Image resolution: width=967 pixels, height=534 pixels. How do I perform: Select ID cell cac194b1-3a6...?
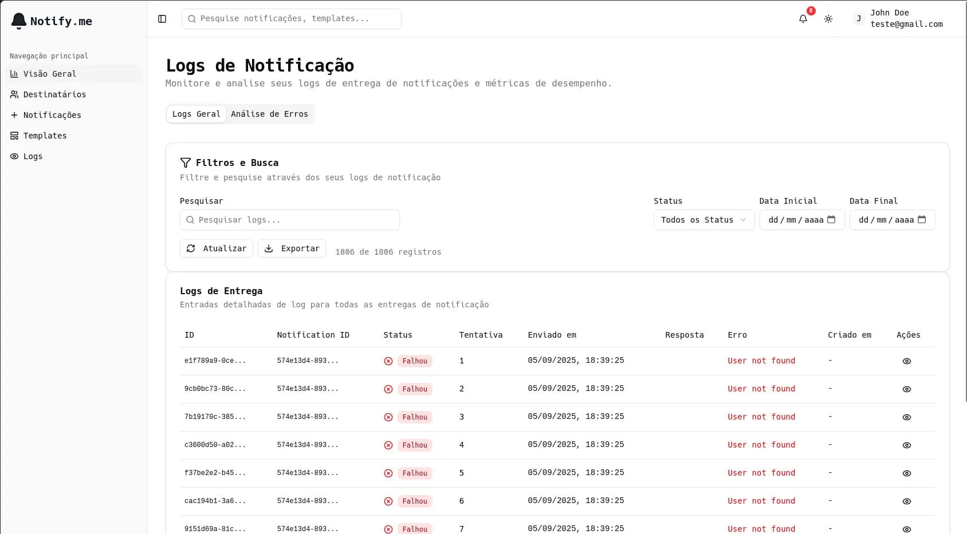pos(215,501)
